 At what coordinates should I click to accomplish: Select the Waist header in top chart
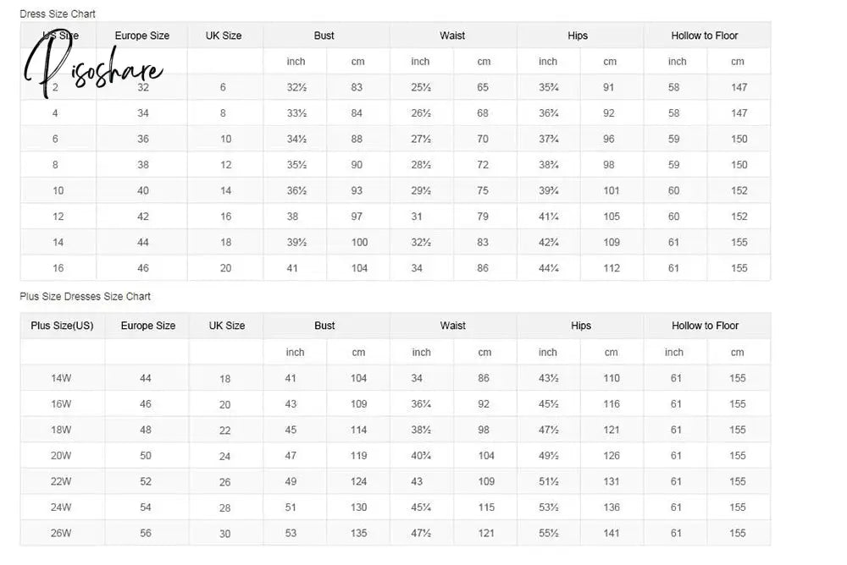[x=452, y=36]
